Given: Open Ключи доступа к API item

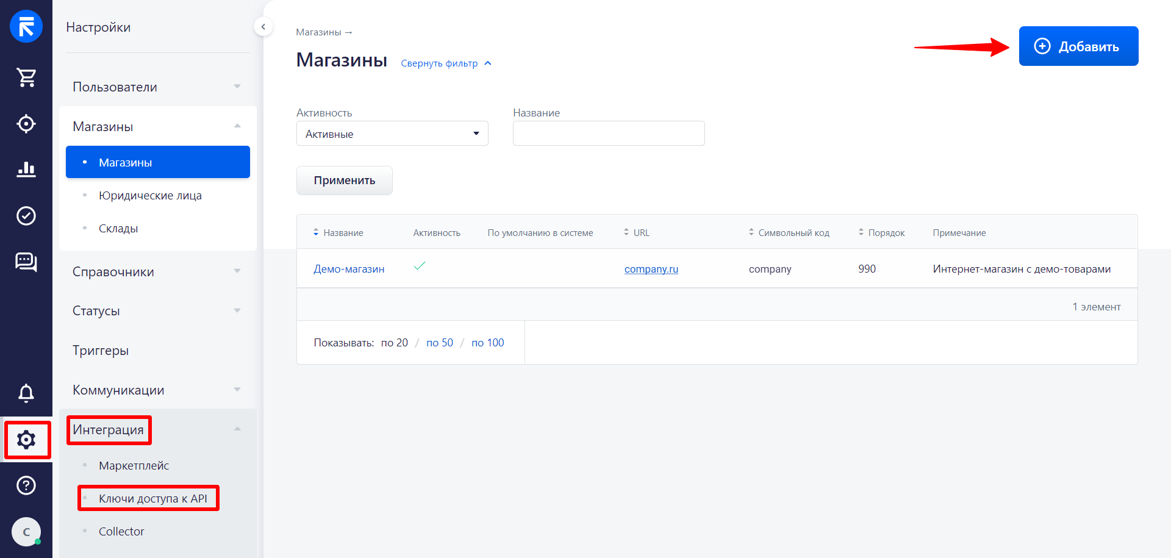Looking at the screenshot, I should 152,499.
